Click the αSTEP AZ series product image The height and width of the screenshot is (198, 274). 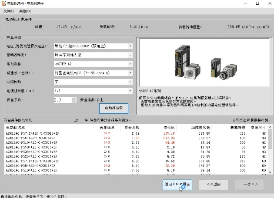pyautogui.click(x=204, y=63)
